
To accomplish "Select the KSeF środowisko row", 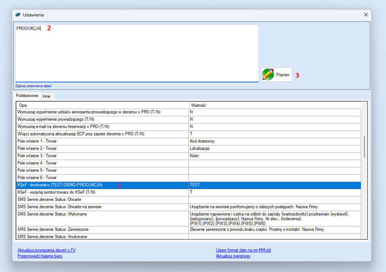I will coord(60,185).
